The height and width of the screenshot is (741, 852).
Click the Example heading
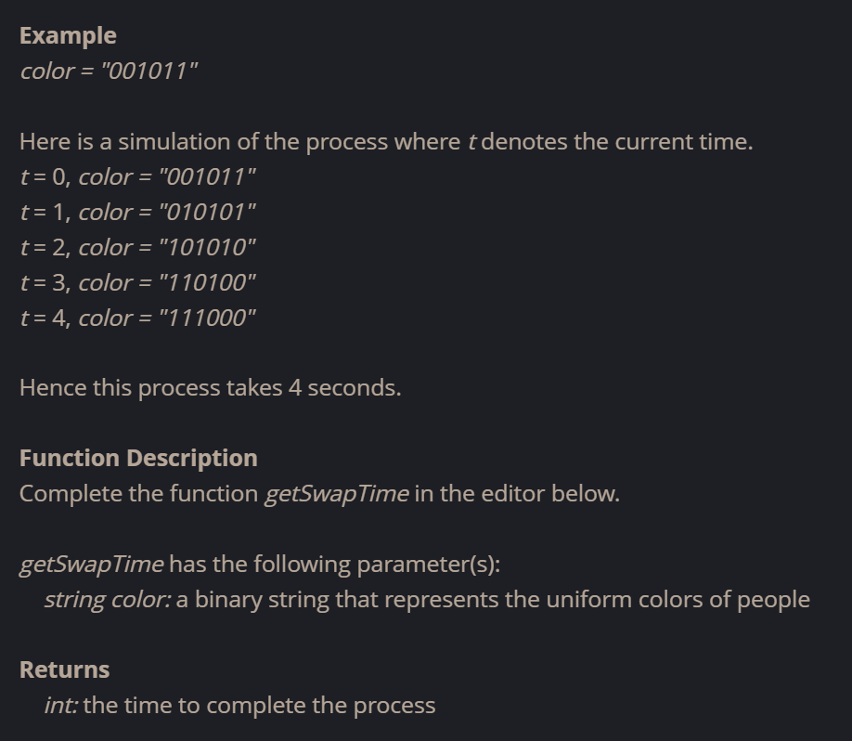pyautogui.click(x=68, y=36)
